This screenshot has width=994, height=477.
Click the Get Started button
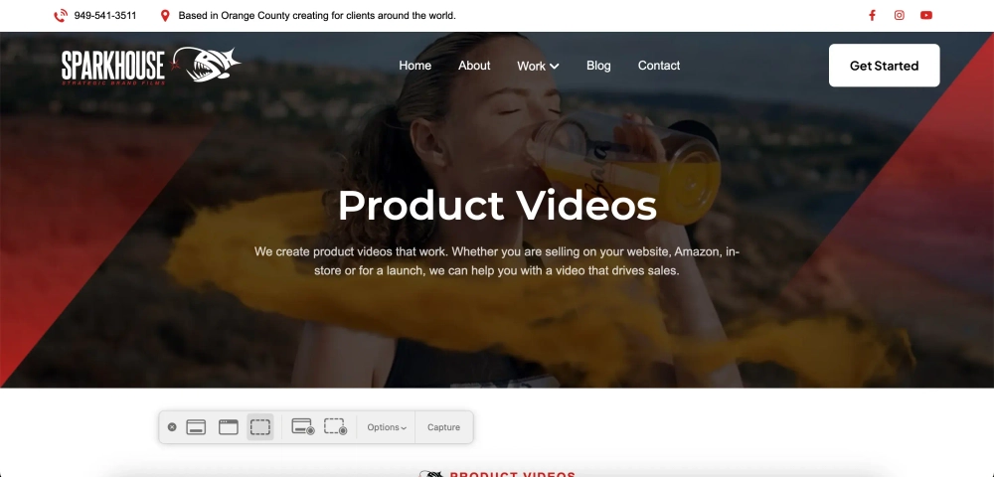pyautogui.click(x=884, y=66)
